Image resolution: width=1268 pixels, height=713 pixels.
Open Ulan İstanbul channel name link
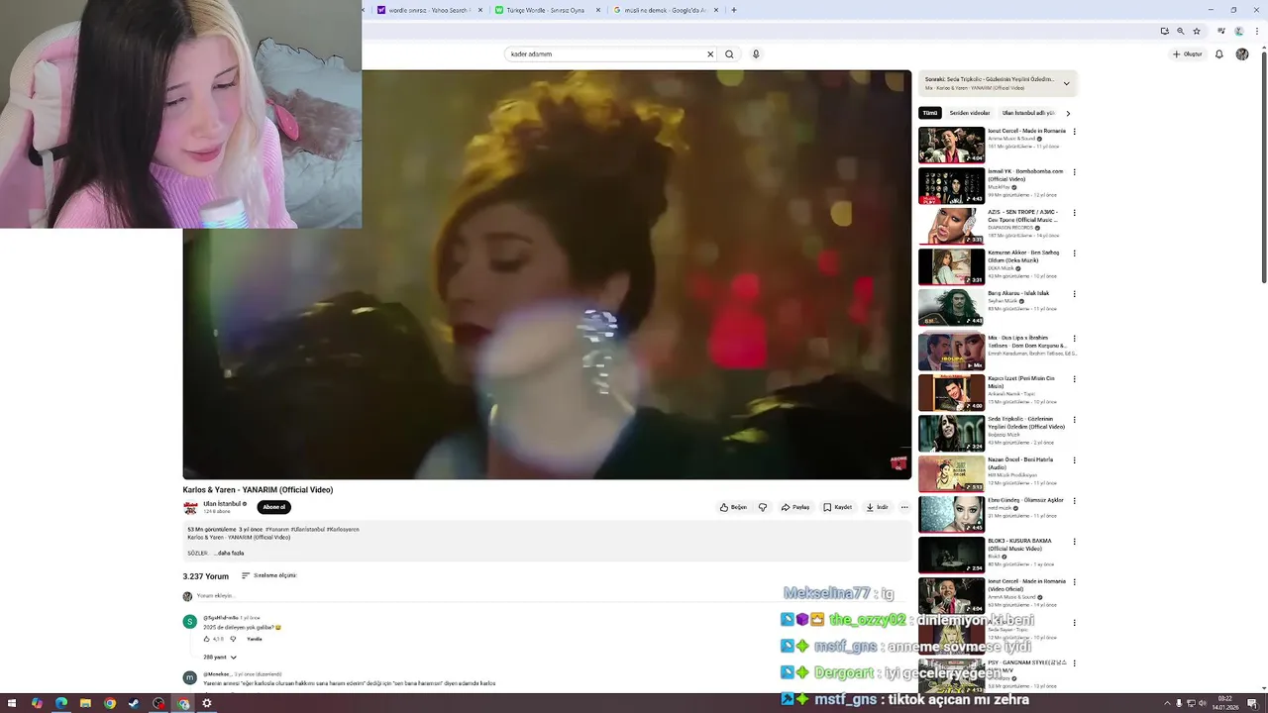click(x=223, y=504)
